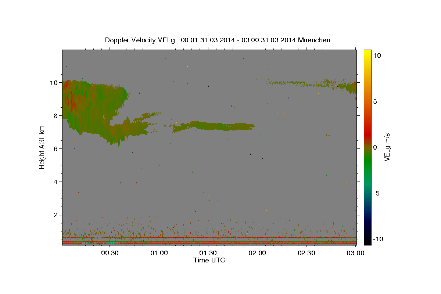Click the 02:00 time tick label

pyautogui.click(x=257, y=253)
